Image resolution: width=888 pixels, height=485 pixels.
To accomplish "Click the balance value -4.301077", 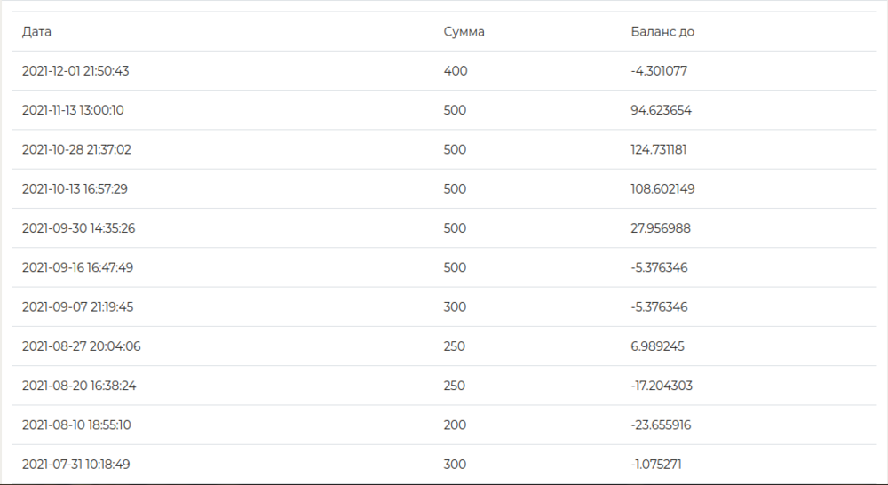I will [x=658, y=71].
